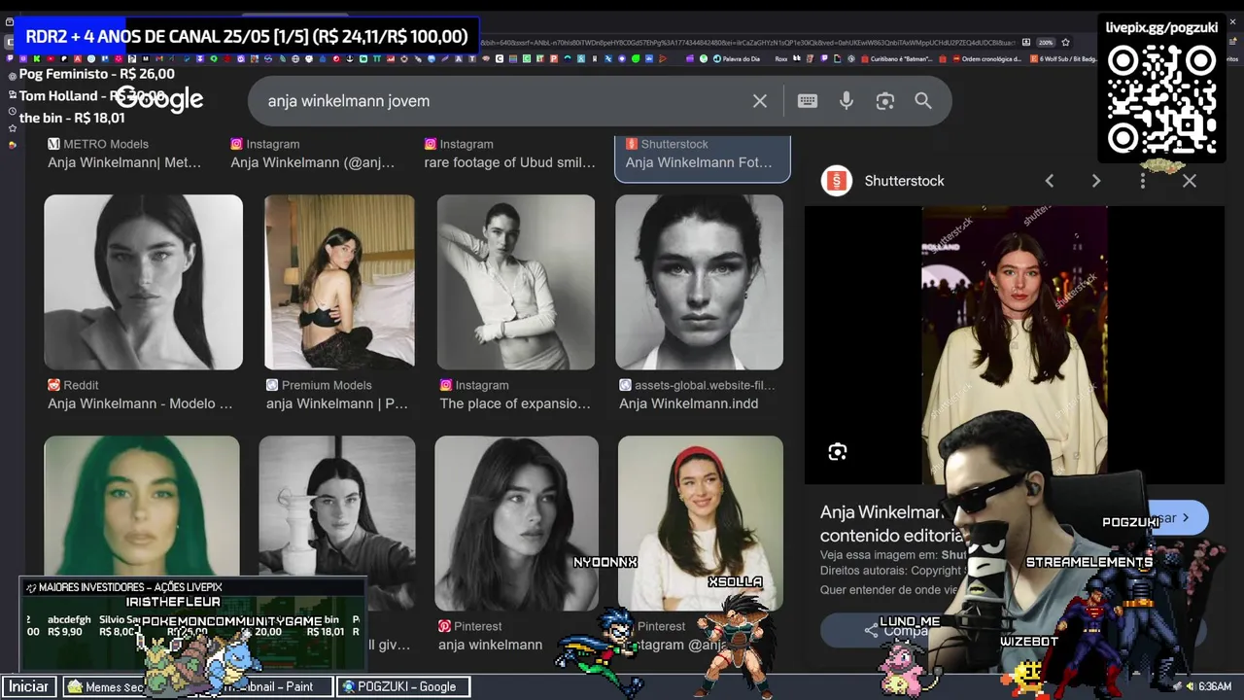Click the 200% zoom indicator in address bar
1244x700 pixels.
point(1046,43)
